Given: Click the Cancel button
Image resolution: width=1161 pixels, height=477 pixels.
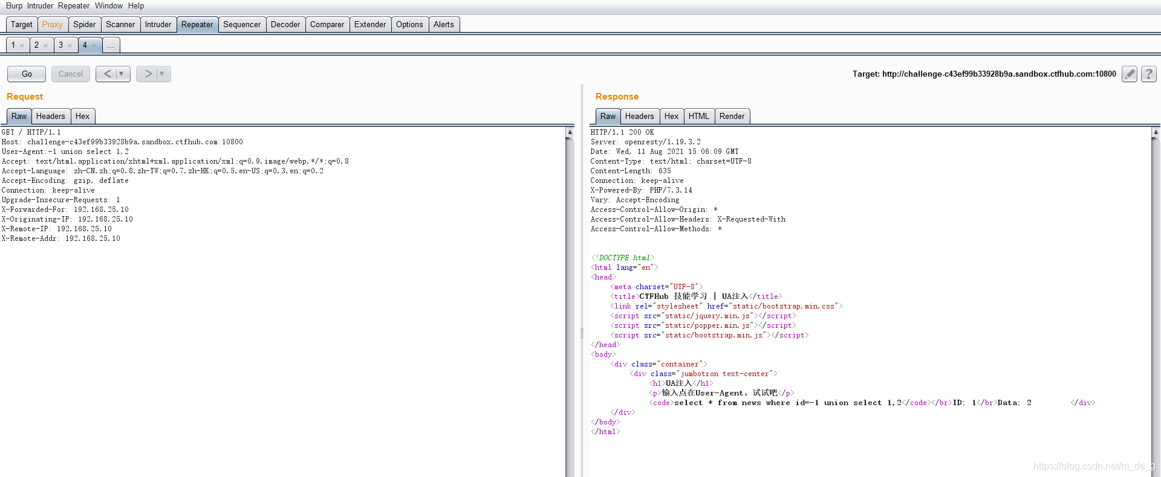Looking at the screenshot, I should (x=71, y=74).
